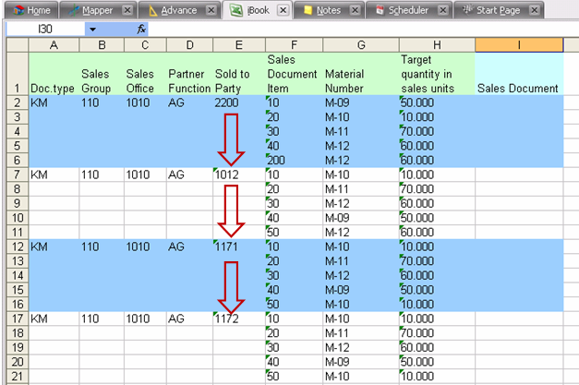This screenshot has width=579, height=385.
Task: Open the Scheduler tab
Action: click(x=406, y=10)
